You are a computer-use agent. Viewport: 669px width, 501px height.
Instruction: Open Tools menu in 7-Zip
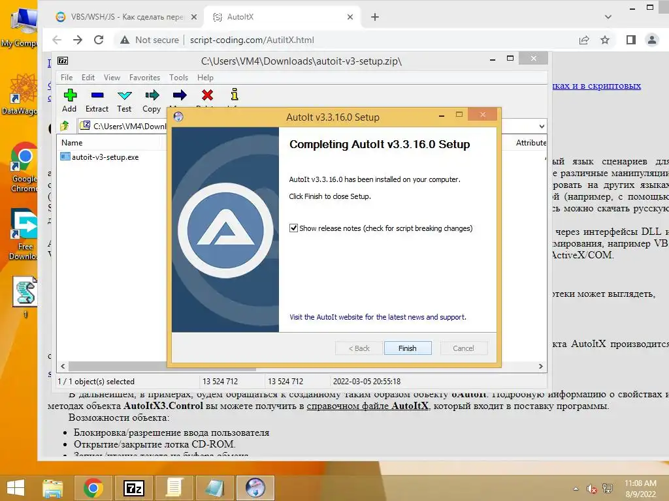tap(178, 78)
